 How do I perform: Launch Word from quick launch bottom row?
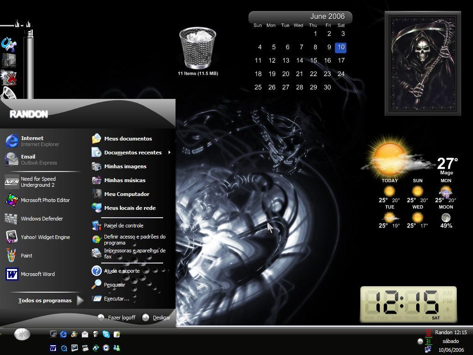pyautogui.click(x=53, y=348)
